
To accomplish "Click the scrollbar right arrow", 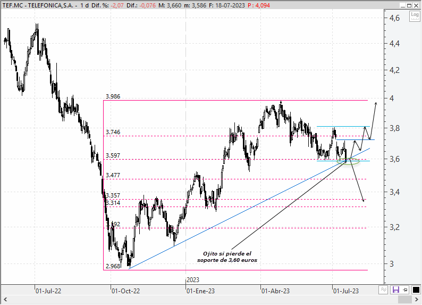I will (416, 299).
